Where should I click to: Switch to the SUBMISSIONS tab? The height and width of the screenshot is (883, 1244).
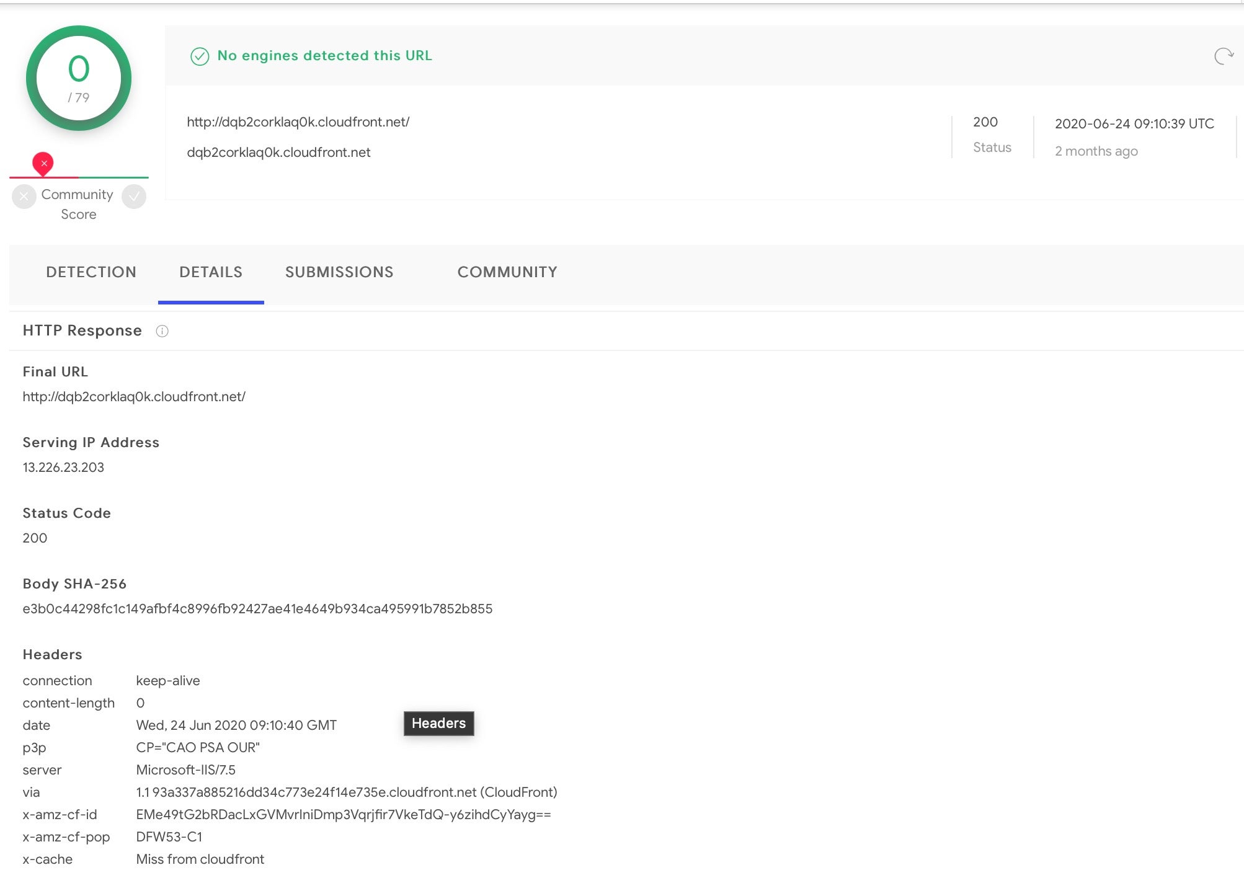point(339,272)
